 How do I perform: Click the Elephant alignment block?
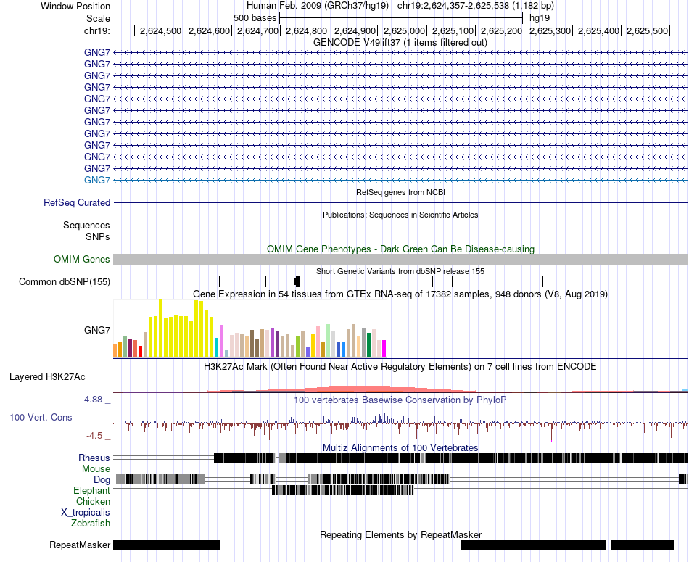click(343, 490)
